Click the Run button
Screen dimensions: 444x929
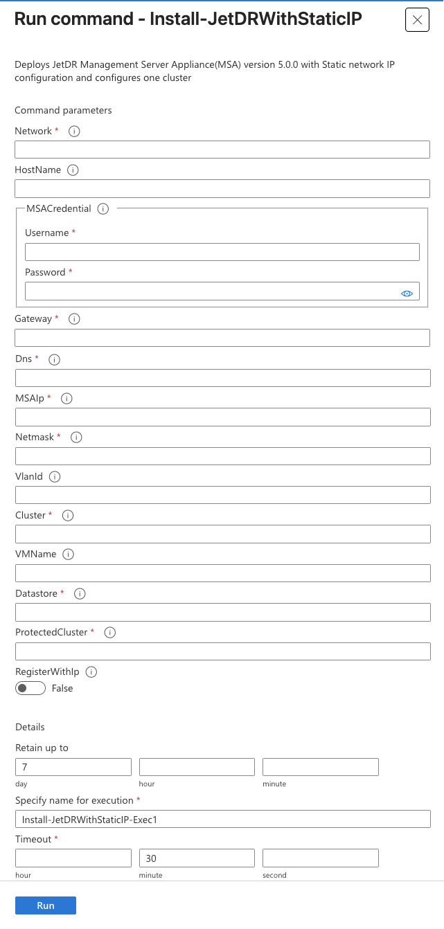46,905
